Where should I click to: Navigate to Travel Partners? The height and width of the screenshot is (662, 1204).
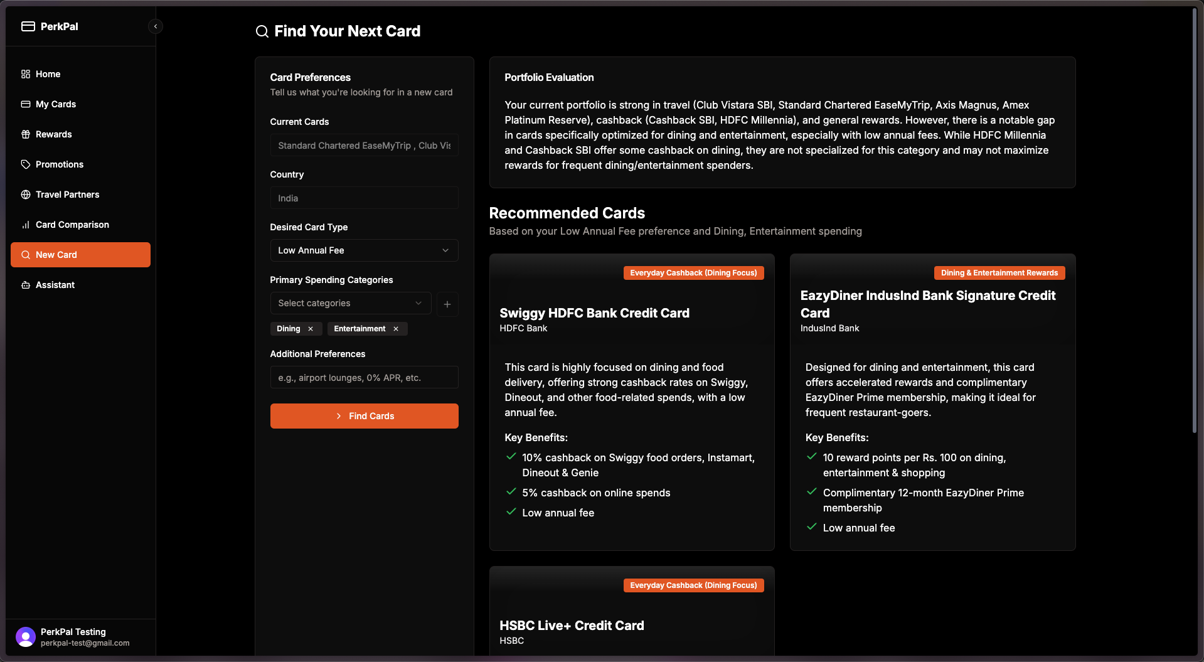(x=80, y=195)
